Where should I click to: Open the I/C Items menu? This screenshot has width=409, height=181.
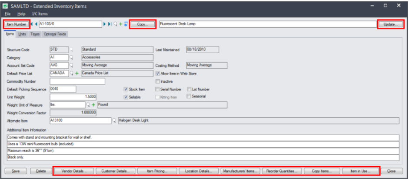coord(40,14)
